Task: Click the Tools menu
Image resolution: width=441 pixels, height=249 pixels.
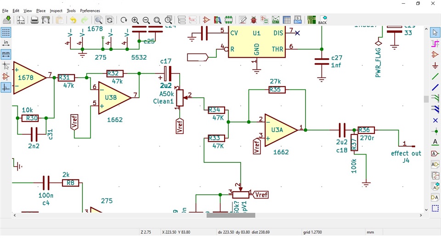Action: [71, 11]
